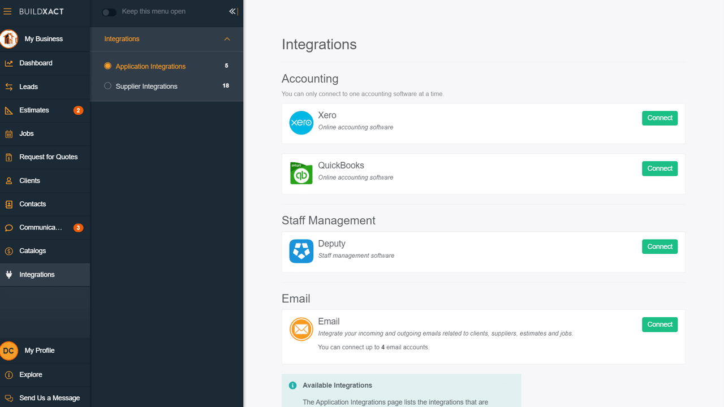Screen dimensions: 724x407
Task: Click the Estimates badge showing 2
Action: pos(78,110)
